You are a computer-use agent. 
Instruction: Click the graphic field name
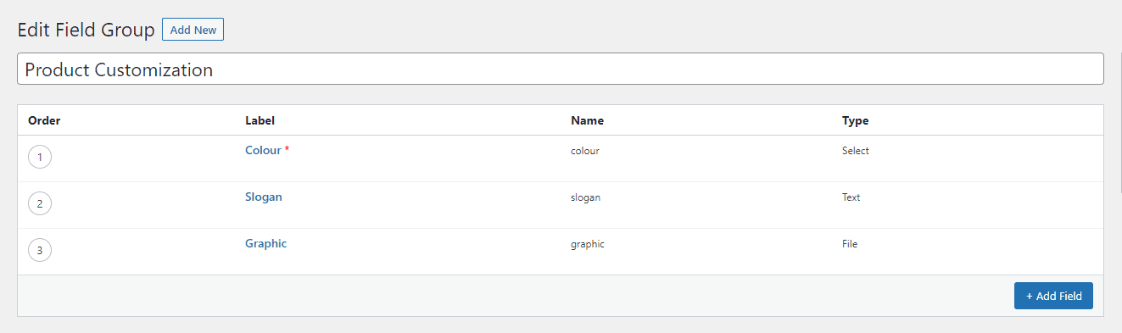[588, 244]
